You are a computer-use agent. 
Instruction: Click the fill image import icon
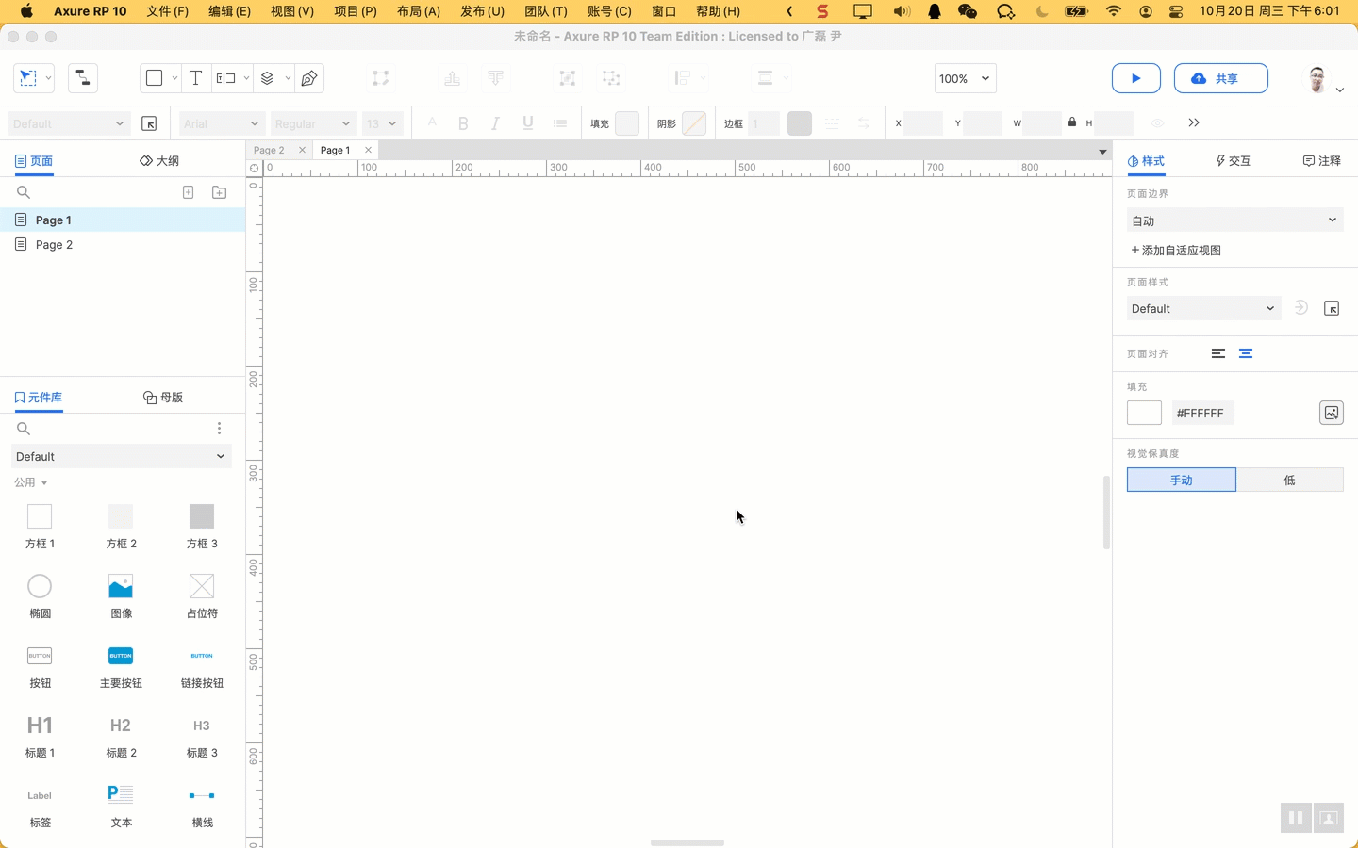1331,413
